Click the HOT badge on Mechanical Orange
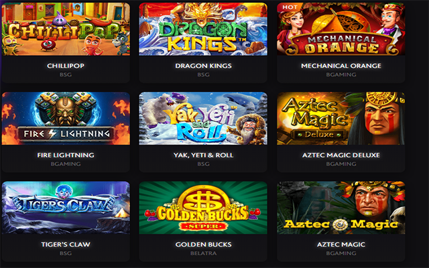 (290, 7)
